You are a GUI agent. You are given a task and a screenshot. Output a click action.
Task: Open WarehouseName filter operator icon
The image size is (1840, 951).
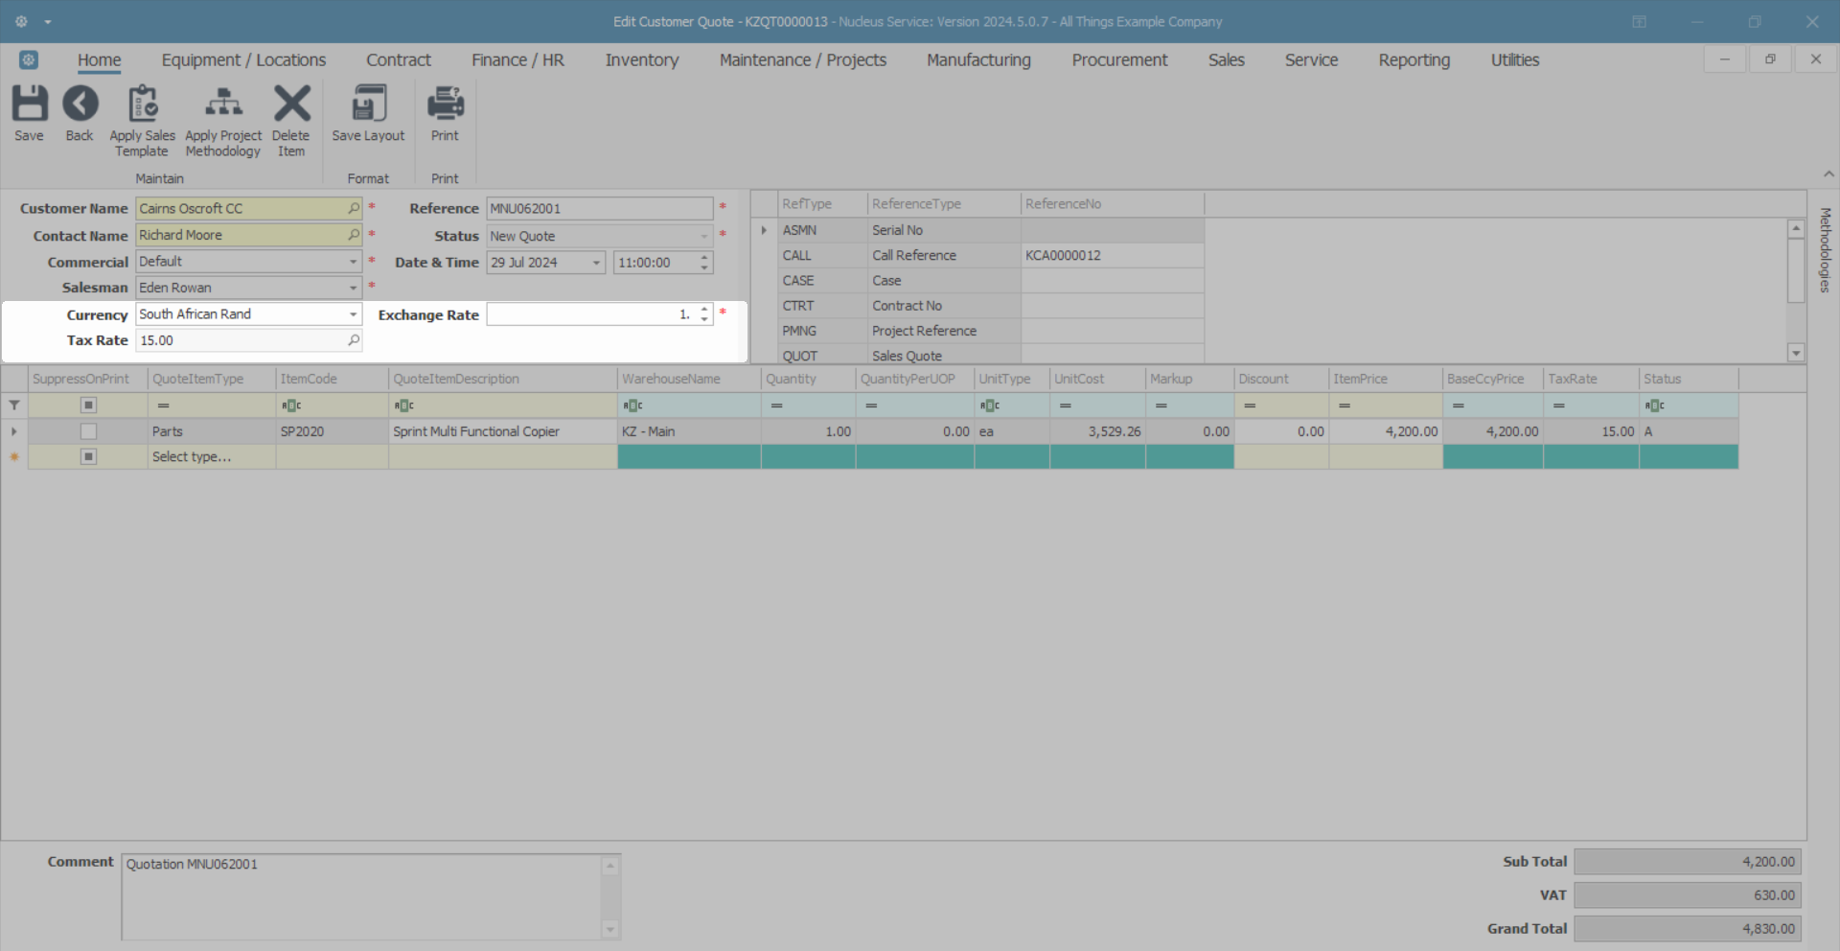click(632, 406)
